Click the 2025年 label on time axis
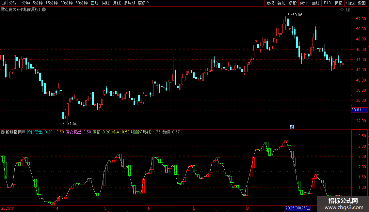369x212 pixels. [8, 208]
